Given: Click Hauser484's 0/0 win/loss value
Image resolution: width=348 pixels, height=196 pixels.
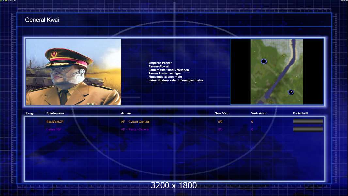Looking at the screenshot, I should coord(220,129).
